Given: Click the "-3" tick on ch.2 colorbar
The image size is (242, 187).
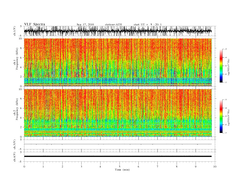Looking at the screenshot, I should [x=226, y=100].
